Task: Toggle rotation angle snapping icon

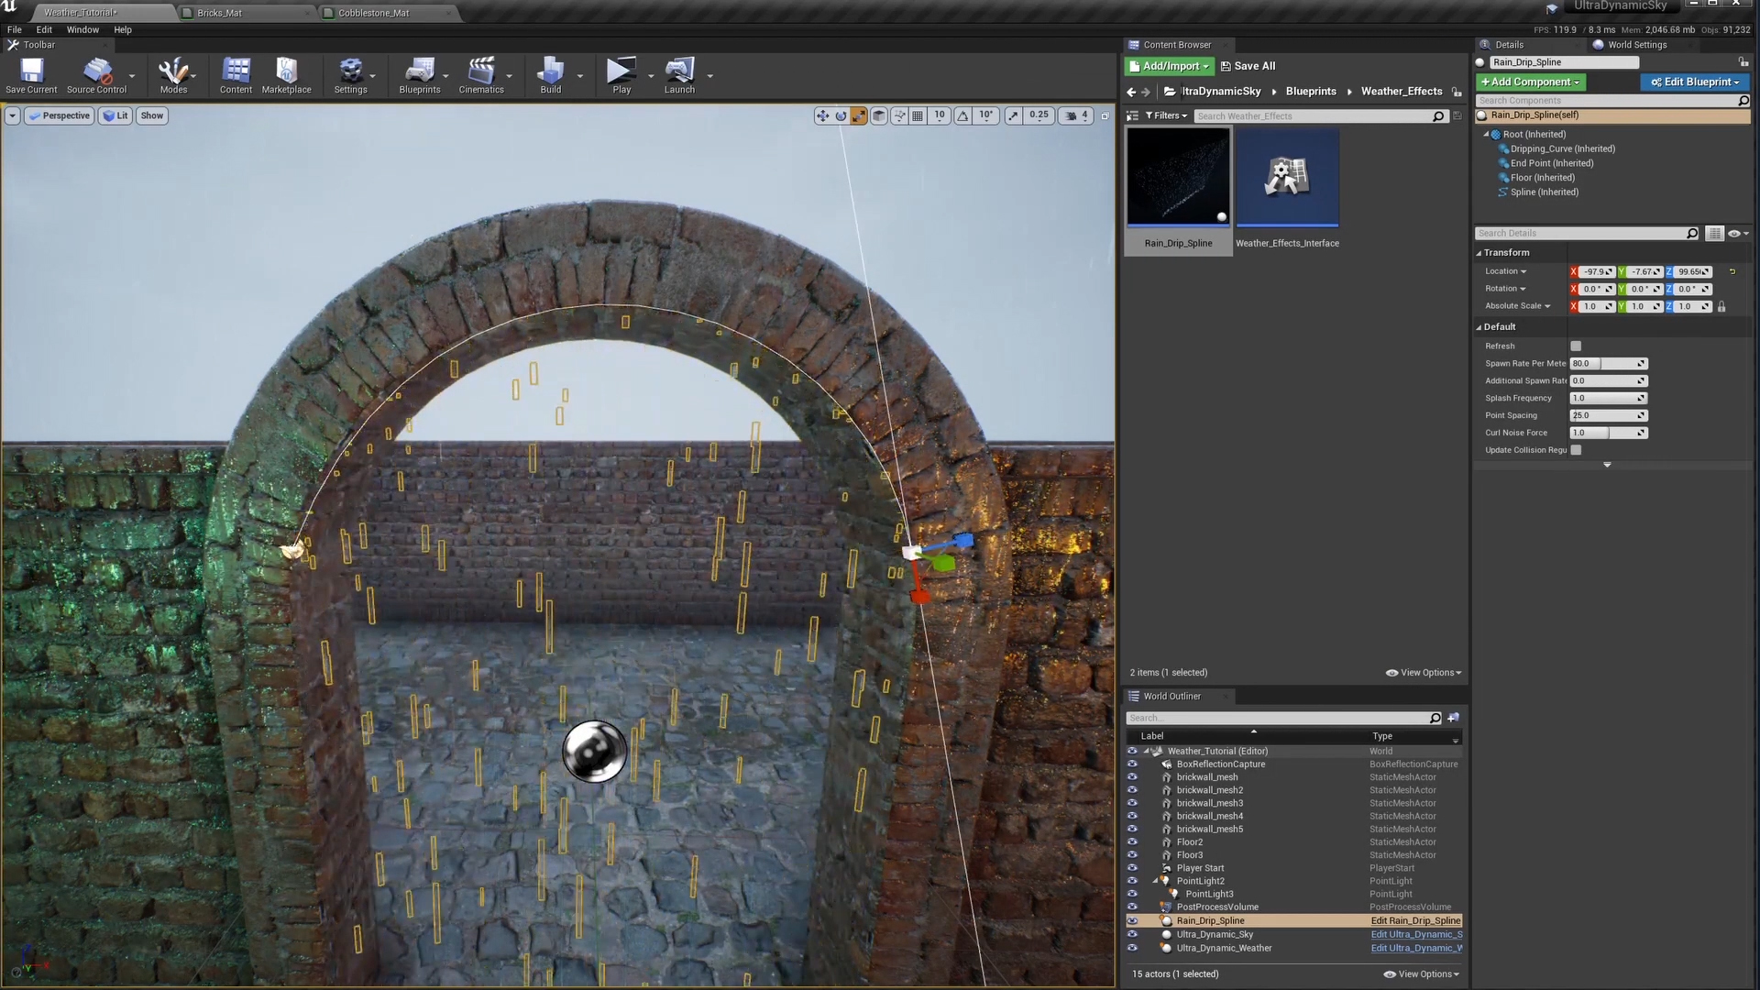Action: [962, 115]
